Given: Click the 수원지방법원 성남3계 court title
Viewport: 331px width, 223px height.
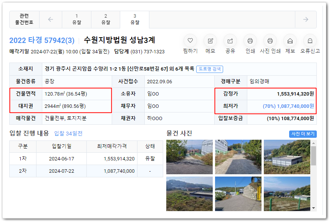Looking at the screenshot, I should click(x=119, y=40).
